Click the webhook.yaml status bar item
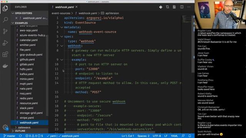The image size is (246, 138). (x=68, y=136)
